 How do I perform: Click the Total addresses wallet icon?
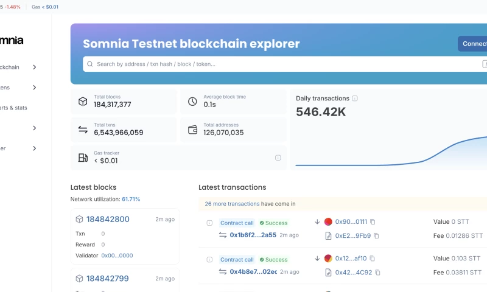[x=192, y=130]
